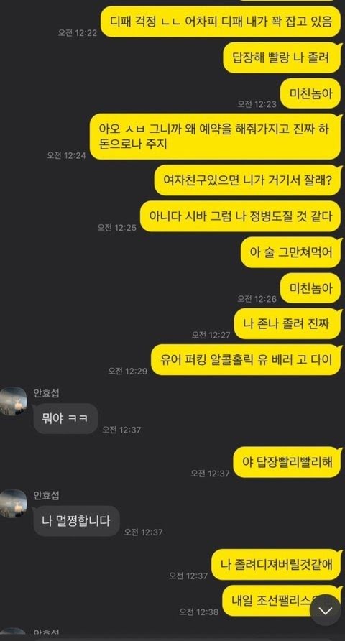Tap the 답장해 빨랑 나 졸려 bubble
The image size is (345, 641).
(x=282, y=57)
